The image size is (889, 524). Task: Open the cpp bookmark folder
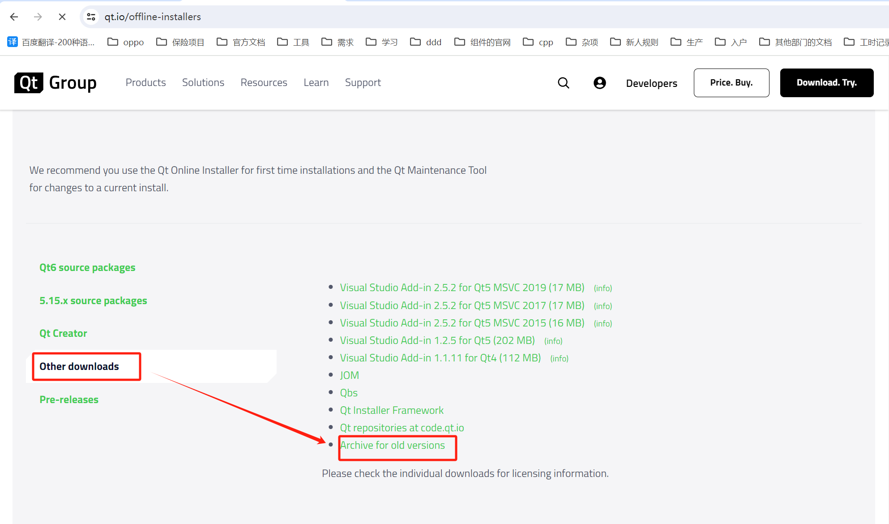(x=538, y=42)
